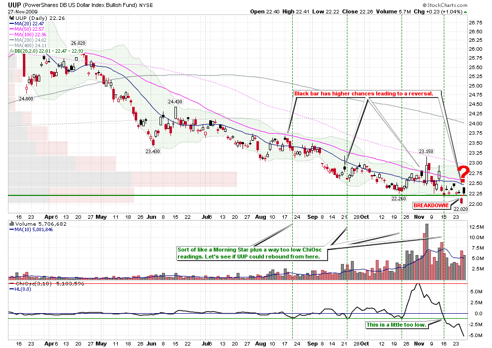Click the HL(0.0) legend entry
The image size is (492, 348).
[x=20, y=289]
